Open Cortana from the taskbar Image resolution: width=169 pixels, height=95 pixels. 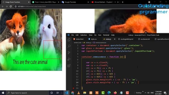[52, 93]
